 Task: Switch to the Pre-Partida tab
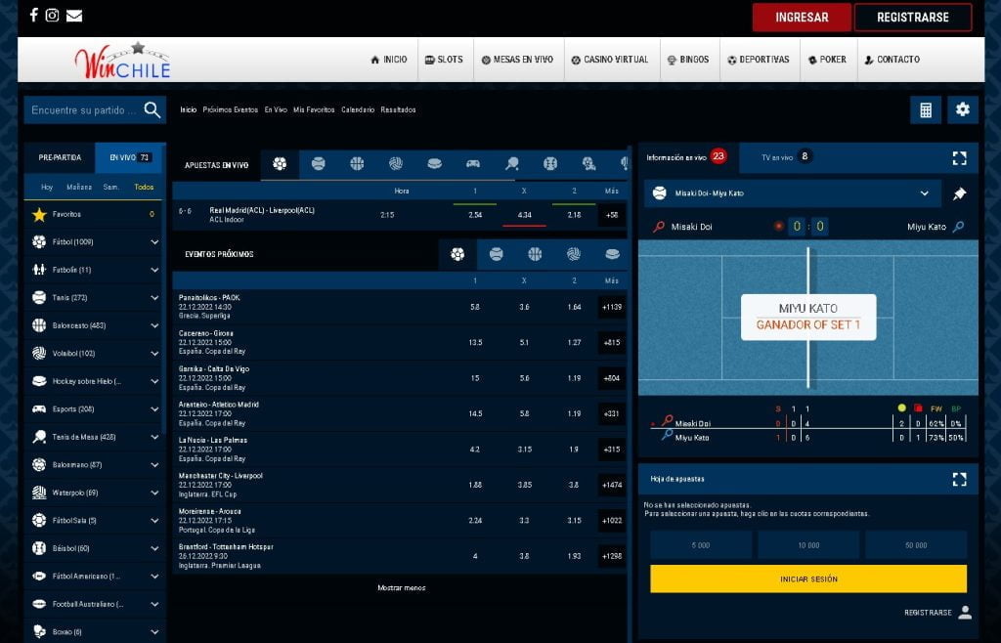tap(60, 157)
